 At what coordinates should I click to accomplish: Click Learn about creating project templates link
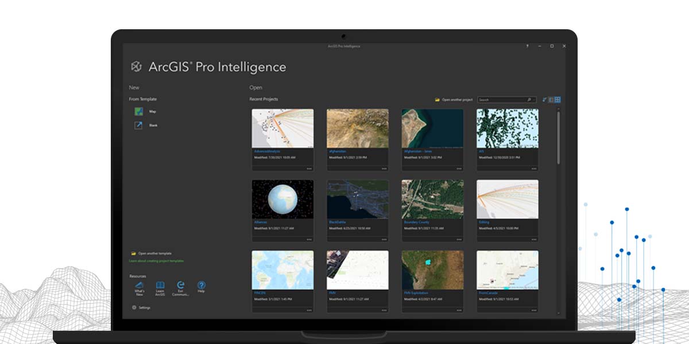coord(156,261)
